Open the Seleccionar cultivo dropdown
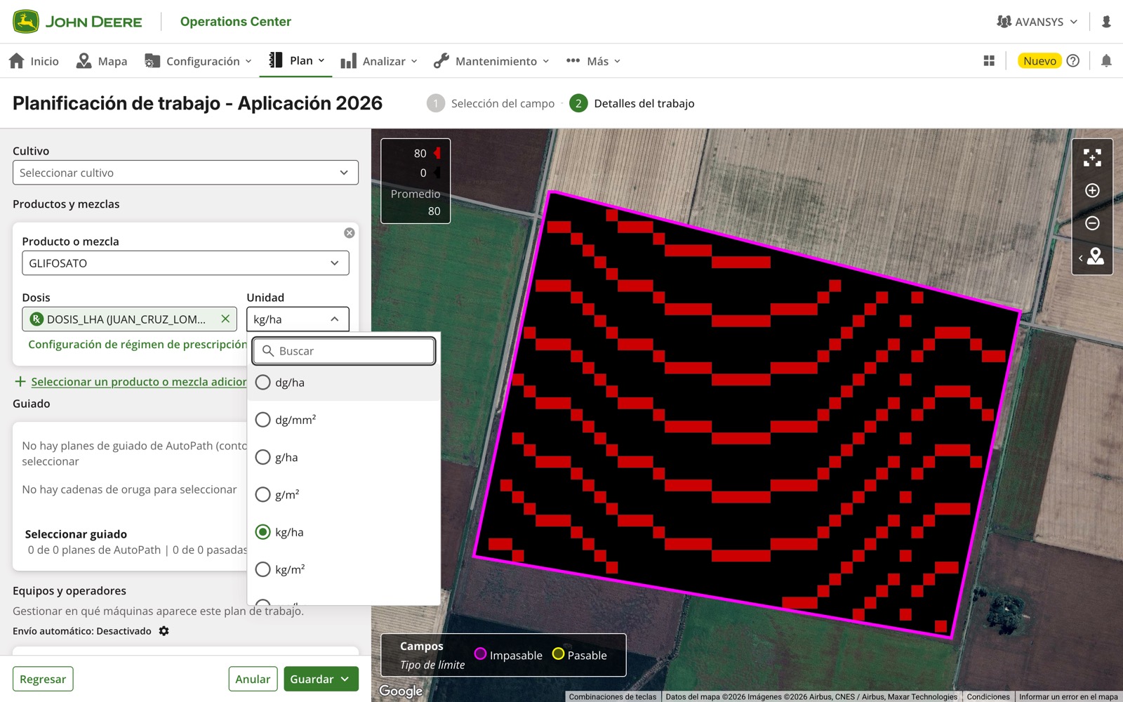This screenshot has width=1123, height=702. click(x=185, y=173)
